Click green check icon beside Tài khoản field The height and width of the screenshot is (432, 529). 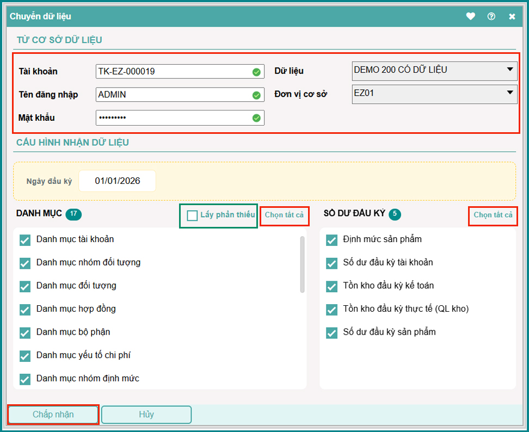[x=256, y=72]
